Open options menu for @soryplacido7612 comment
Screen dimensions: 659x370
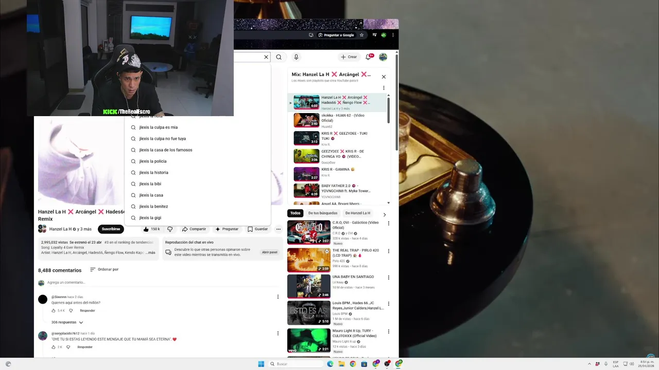(278, 334)
